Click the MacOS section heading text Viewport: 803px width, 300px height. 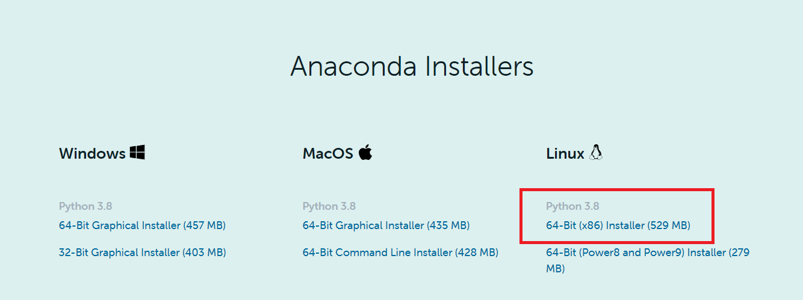[x=327, y=154]
